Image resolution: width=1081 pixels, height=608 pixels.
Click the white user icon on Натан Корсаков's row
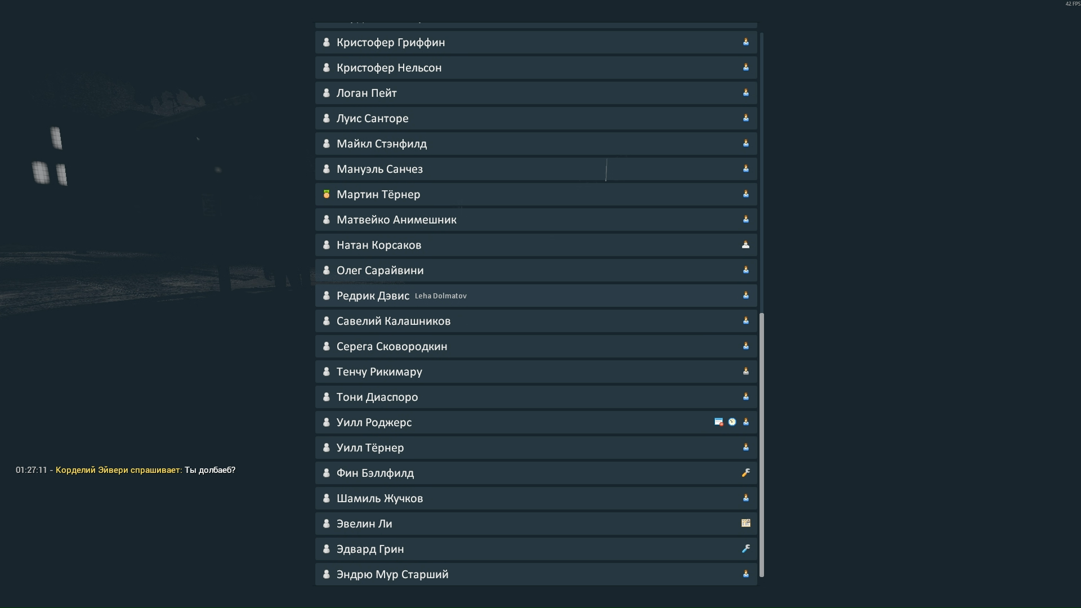point(745,245)
